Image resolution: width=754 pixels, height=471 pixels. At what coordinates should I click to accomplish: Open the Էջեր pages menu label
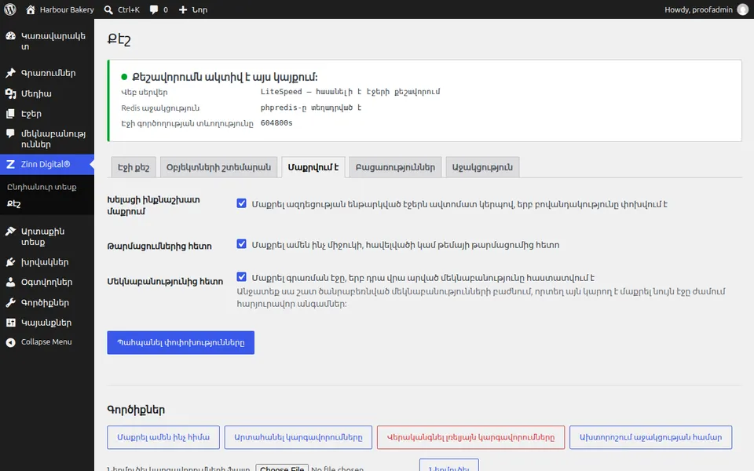coord(31,114)
